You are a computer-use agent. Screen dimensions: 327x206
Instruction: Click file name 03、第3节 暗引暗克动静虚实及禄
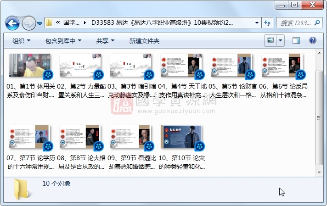click(132, 91)
